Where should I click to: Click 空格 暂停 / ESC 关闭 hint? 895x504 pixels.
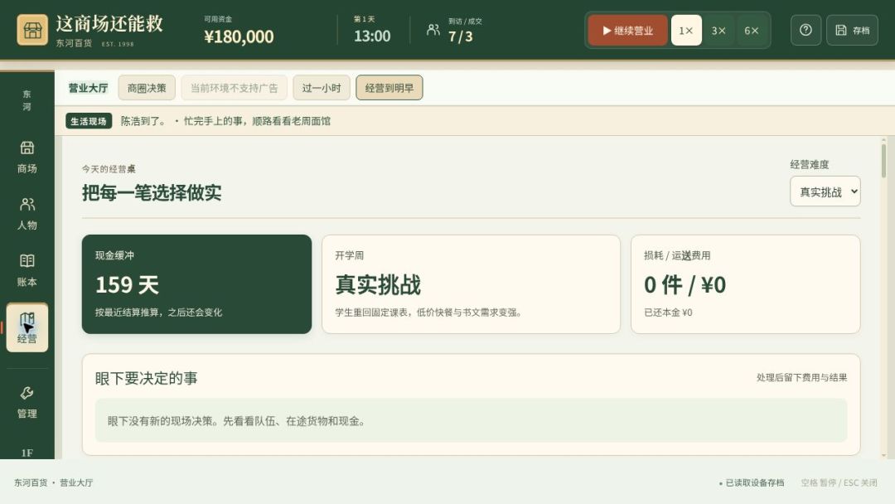(839, 483)
